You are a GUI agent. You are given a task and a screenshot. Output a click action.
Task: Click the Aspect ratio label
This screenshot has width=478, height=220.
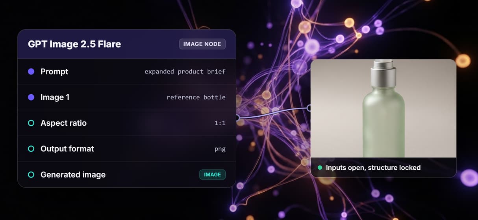(63, 123)
